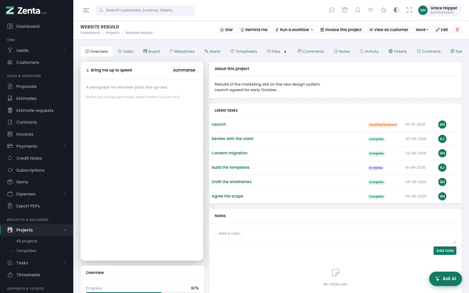Click the project progress bar
469x293 pixels.
142,292
